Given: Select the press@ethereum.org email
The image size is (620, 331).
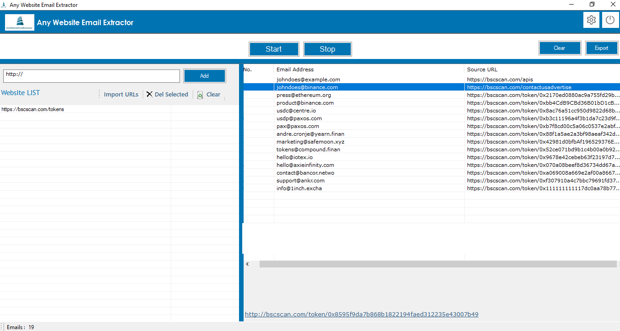Looking at the screenshot, I should coord(304,95).
